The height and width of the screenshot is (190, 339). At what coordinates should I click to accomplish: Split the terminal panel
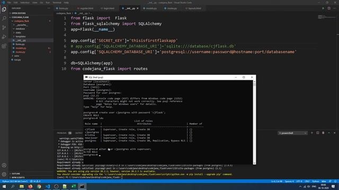coord(318,133)
